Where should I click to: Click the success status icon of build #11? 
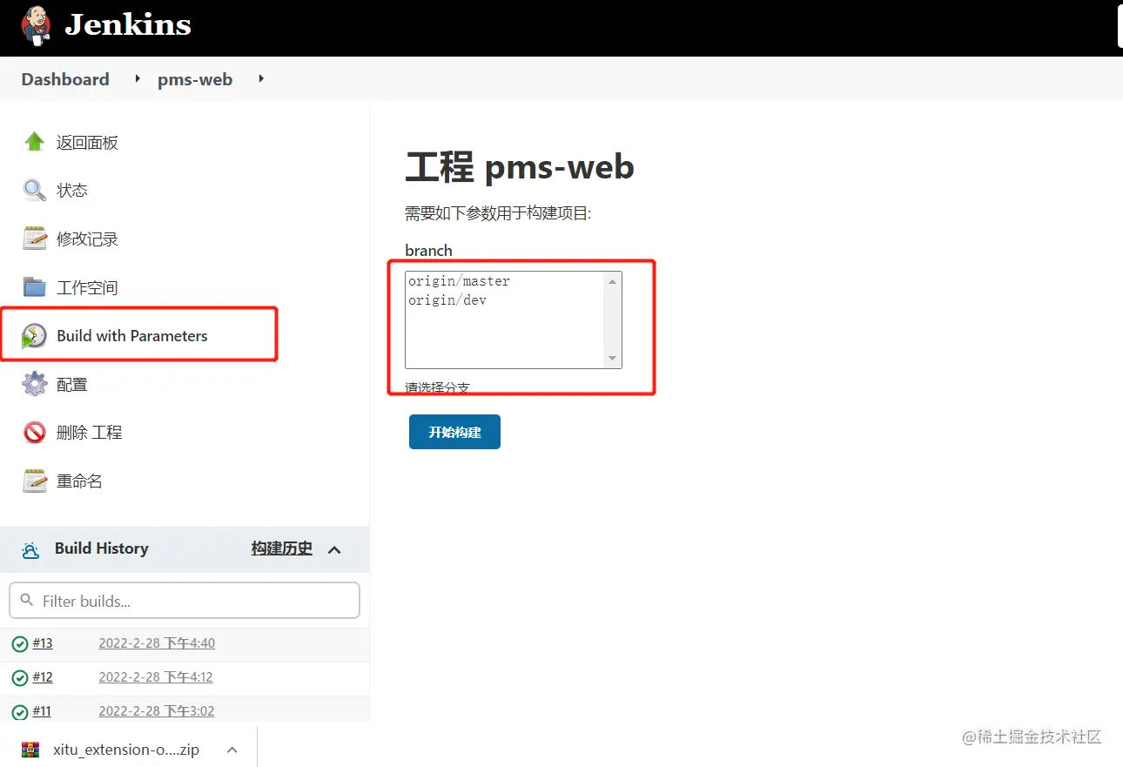pos(20,711)
